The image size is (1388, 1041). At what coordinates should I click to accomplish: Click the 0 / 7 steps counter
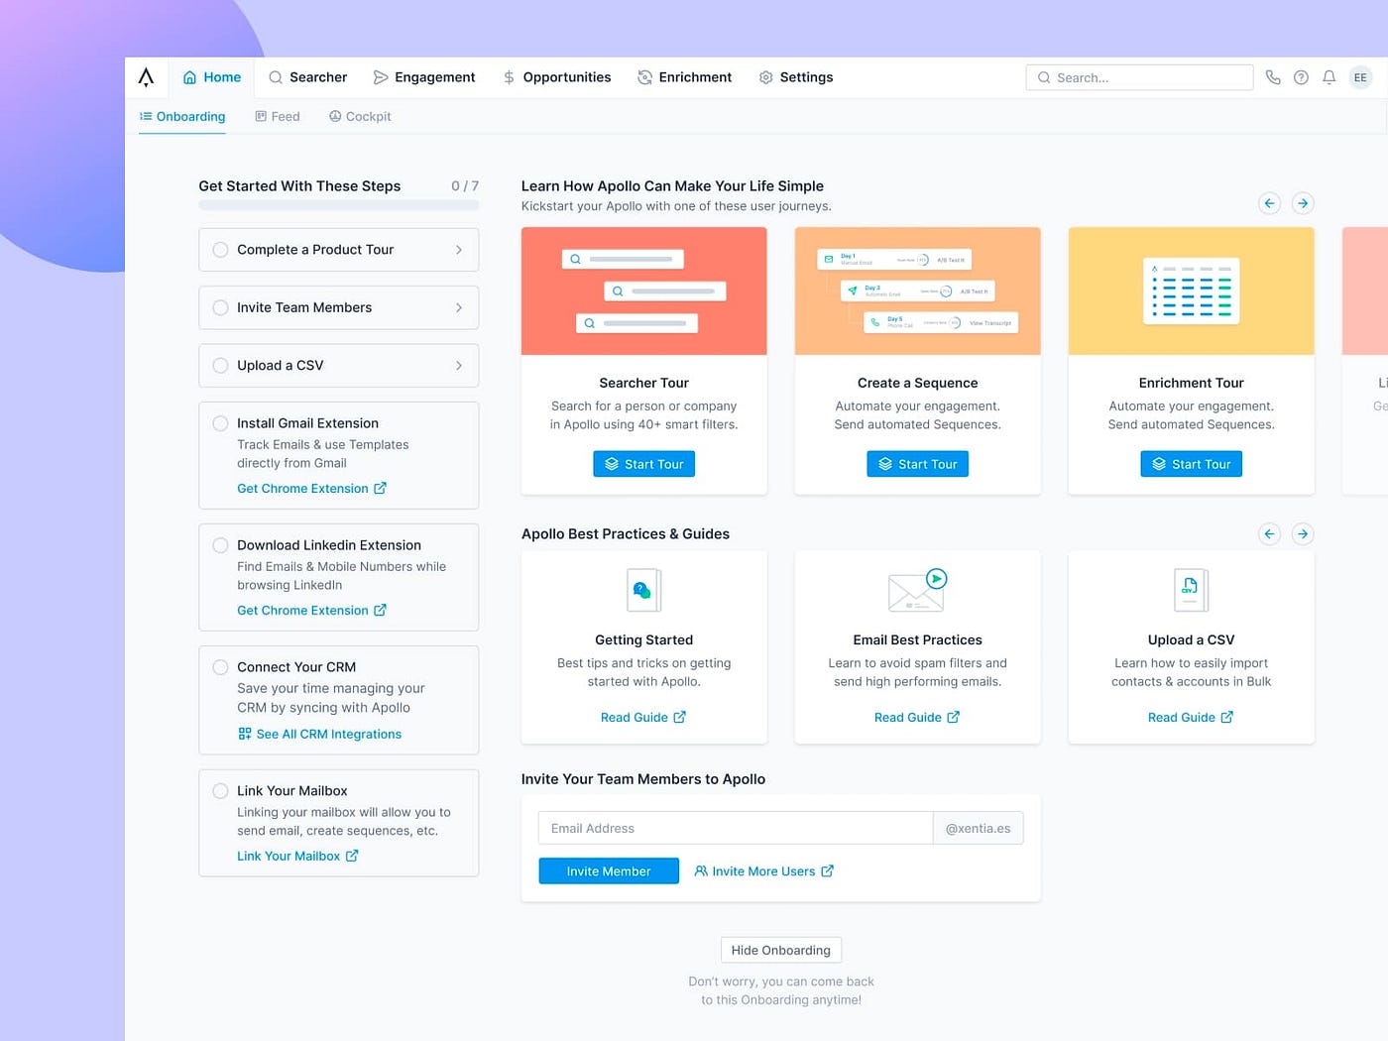point(465,186)
